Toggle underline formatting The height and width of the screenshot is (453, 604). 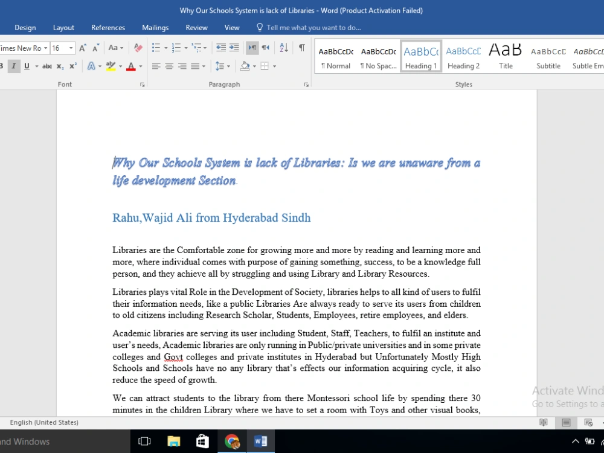[x=27, y=66]
